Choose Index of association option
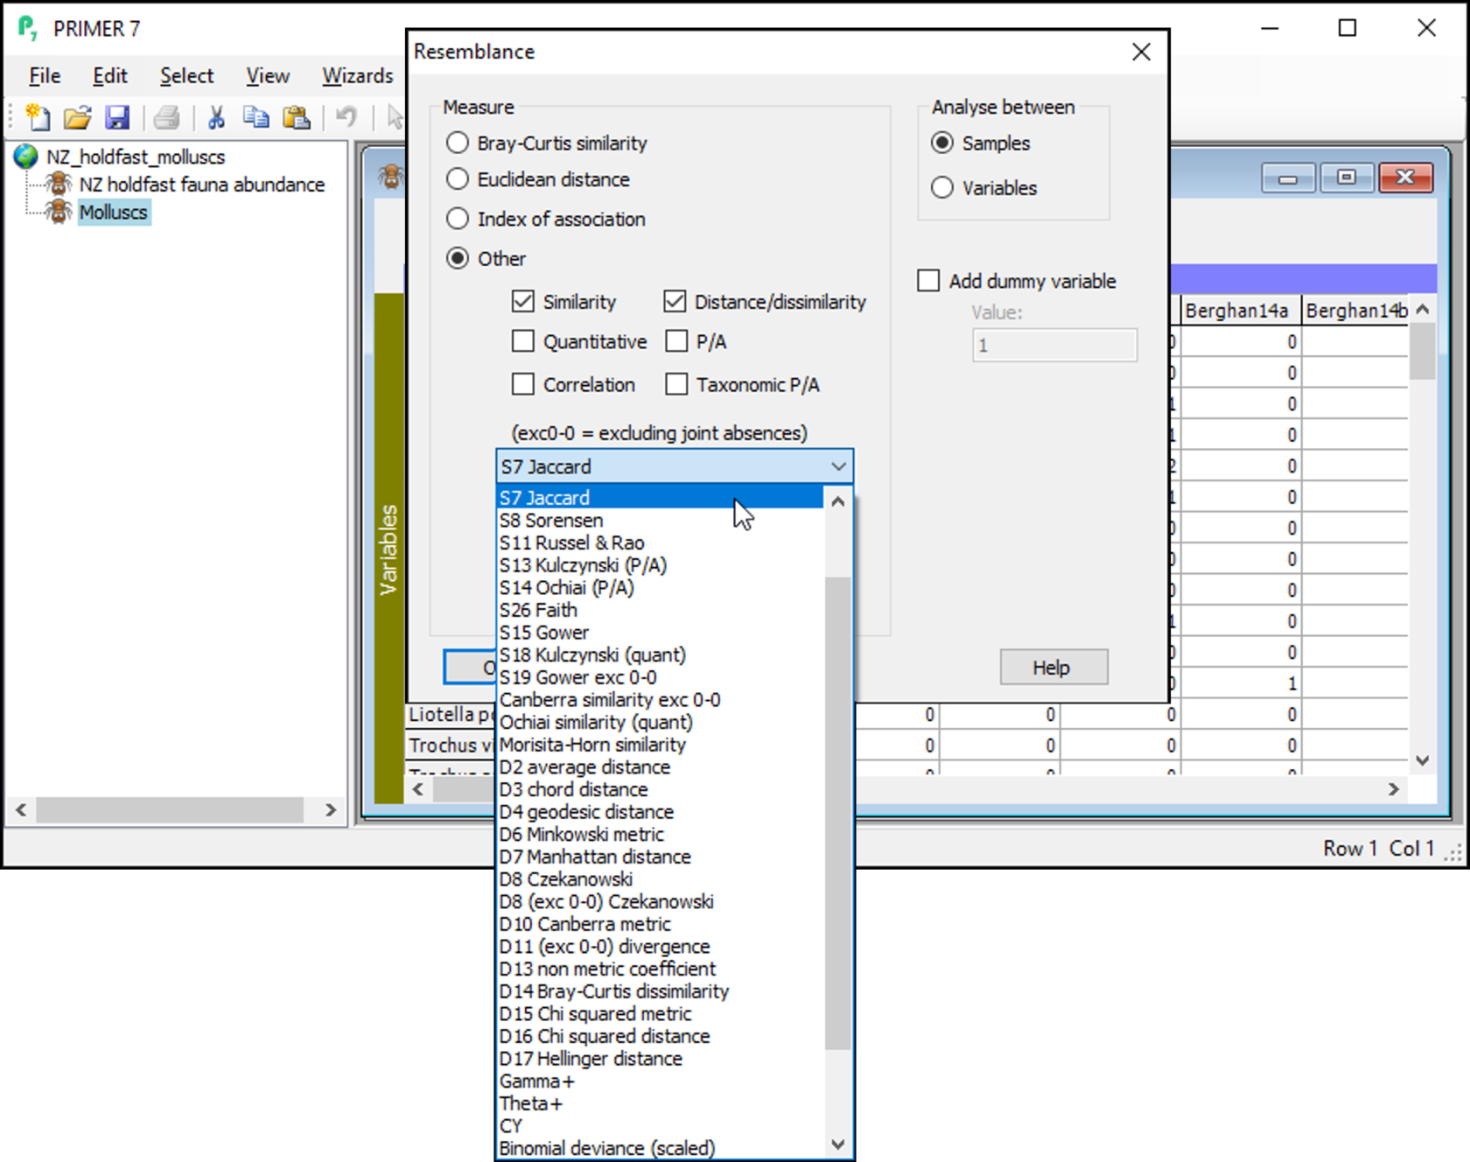This screenshot has height=1162, width=1470. tap(458, 219)
